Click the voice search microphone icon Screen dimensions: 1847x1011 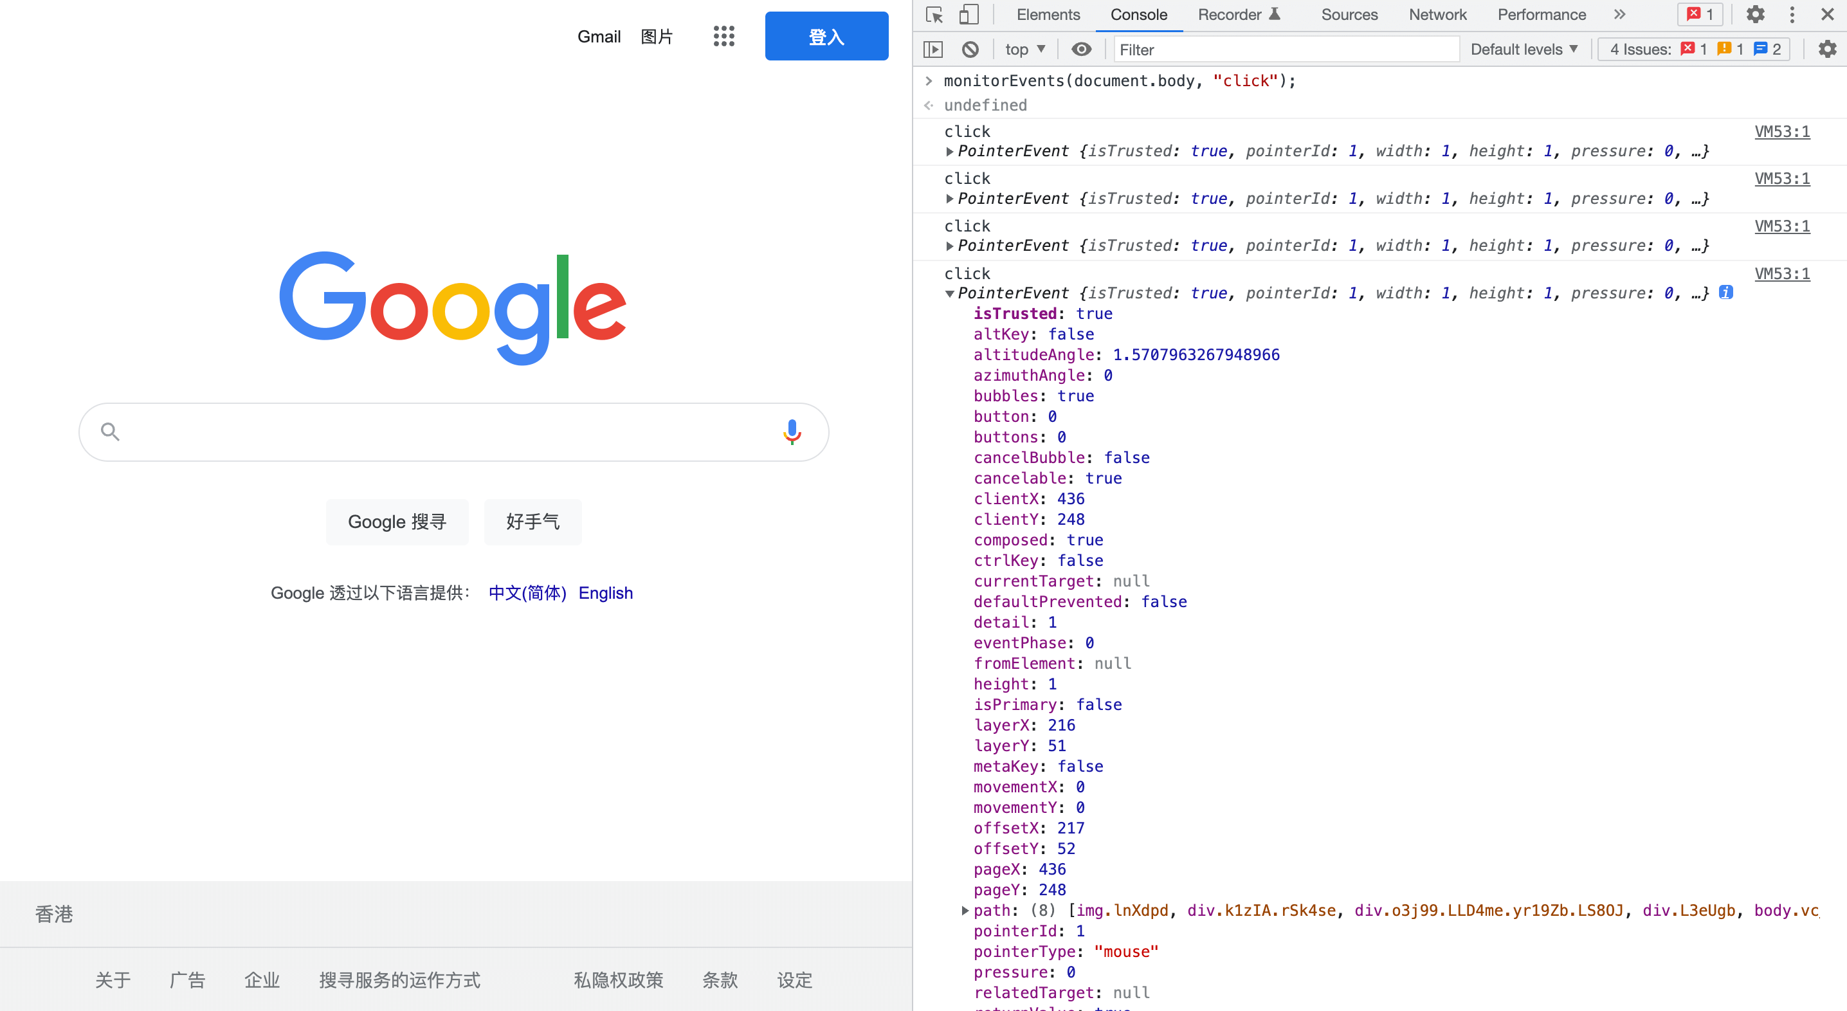pyautogui.click(x=792, y=432)
